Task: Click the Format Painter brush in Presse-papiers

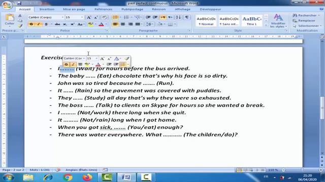Action: click(20, 26)
